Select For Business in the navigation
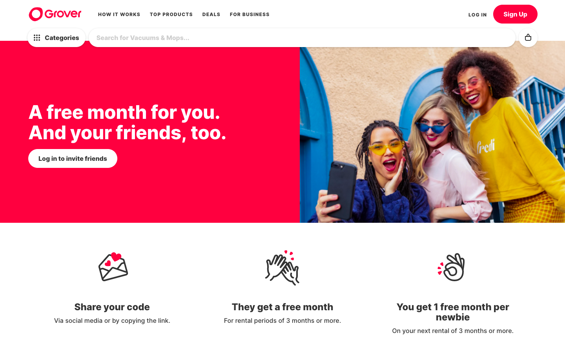565x353 pixels. coord(250,15)
